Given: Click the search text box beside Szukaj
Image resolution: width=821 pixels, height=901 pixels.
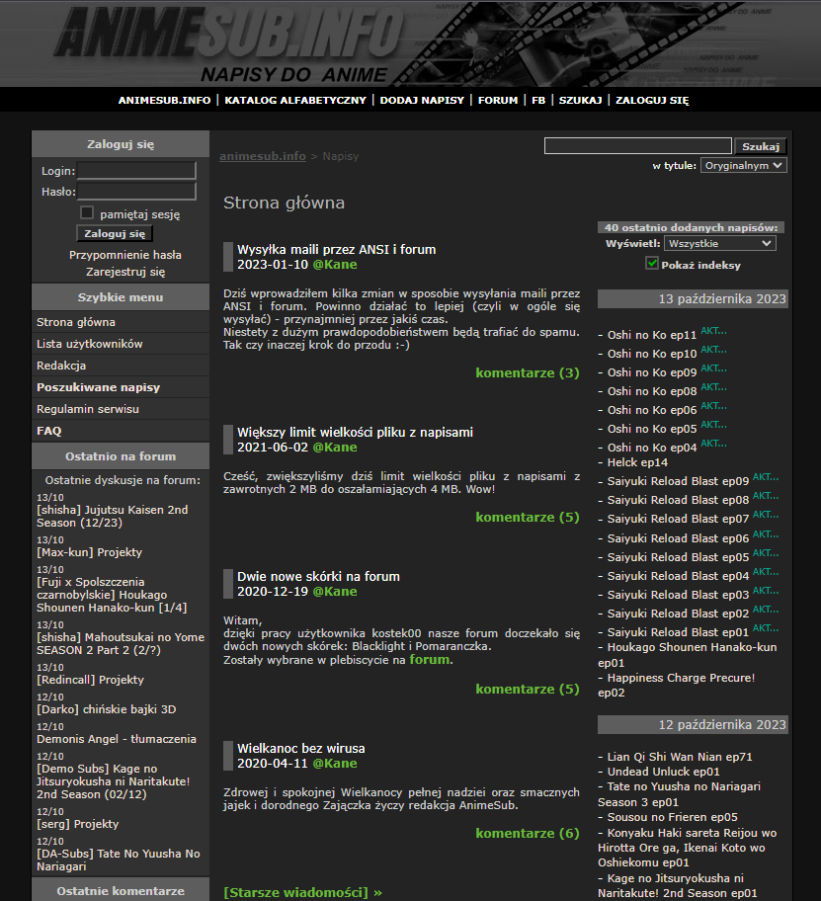Looking at the screenshot, I should tap(637, 146).
